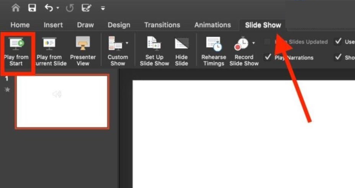
Task: Select the Slide Show tab
Action: click(263, 25)
